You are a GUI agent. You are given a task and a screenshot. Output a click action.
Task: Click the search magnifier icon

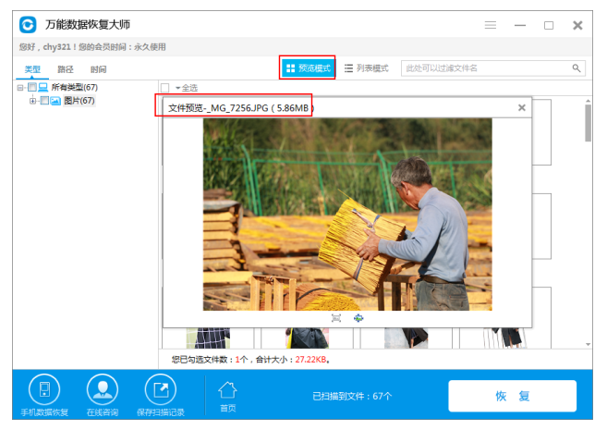pos(577,68)
